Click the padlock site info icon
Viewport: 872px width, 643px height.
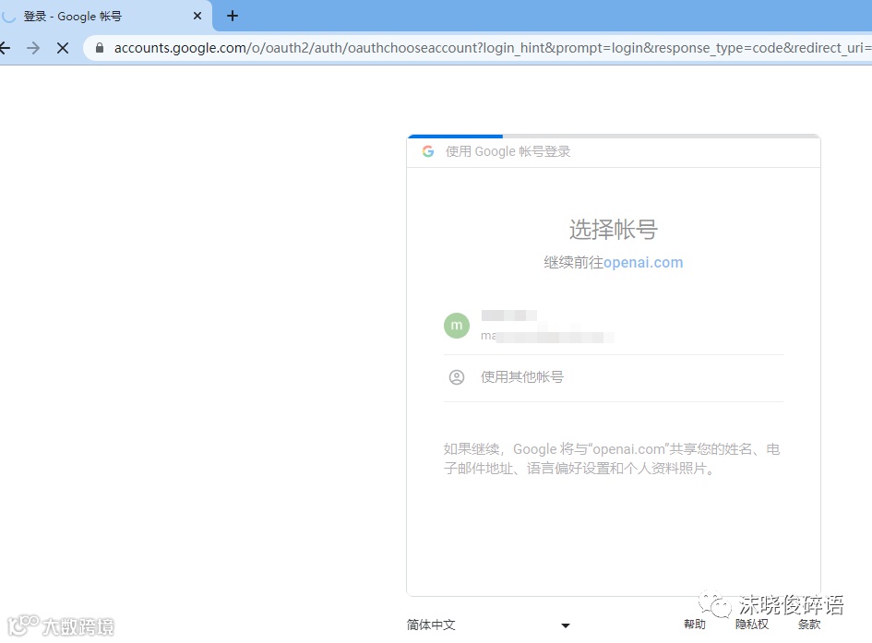click(x=100, y=48)
